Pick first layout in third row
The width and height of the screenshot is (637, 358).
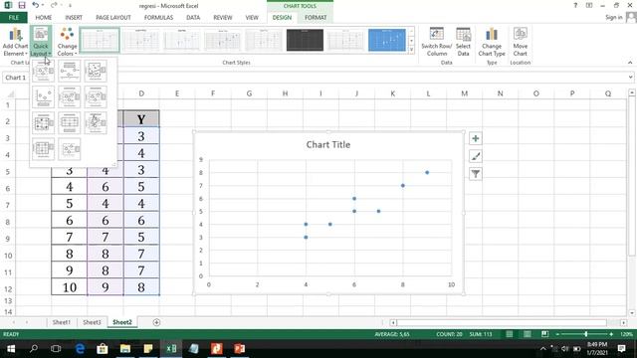click(x=43, y=123)
